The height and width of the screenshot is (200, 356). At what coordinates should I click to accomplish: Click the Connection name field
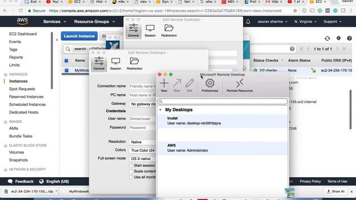click(142, 86)
